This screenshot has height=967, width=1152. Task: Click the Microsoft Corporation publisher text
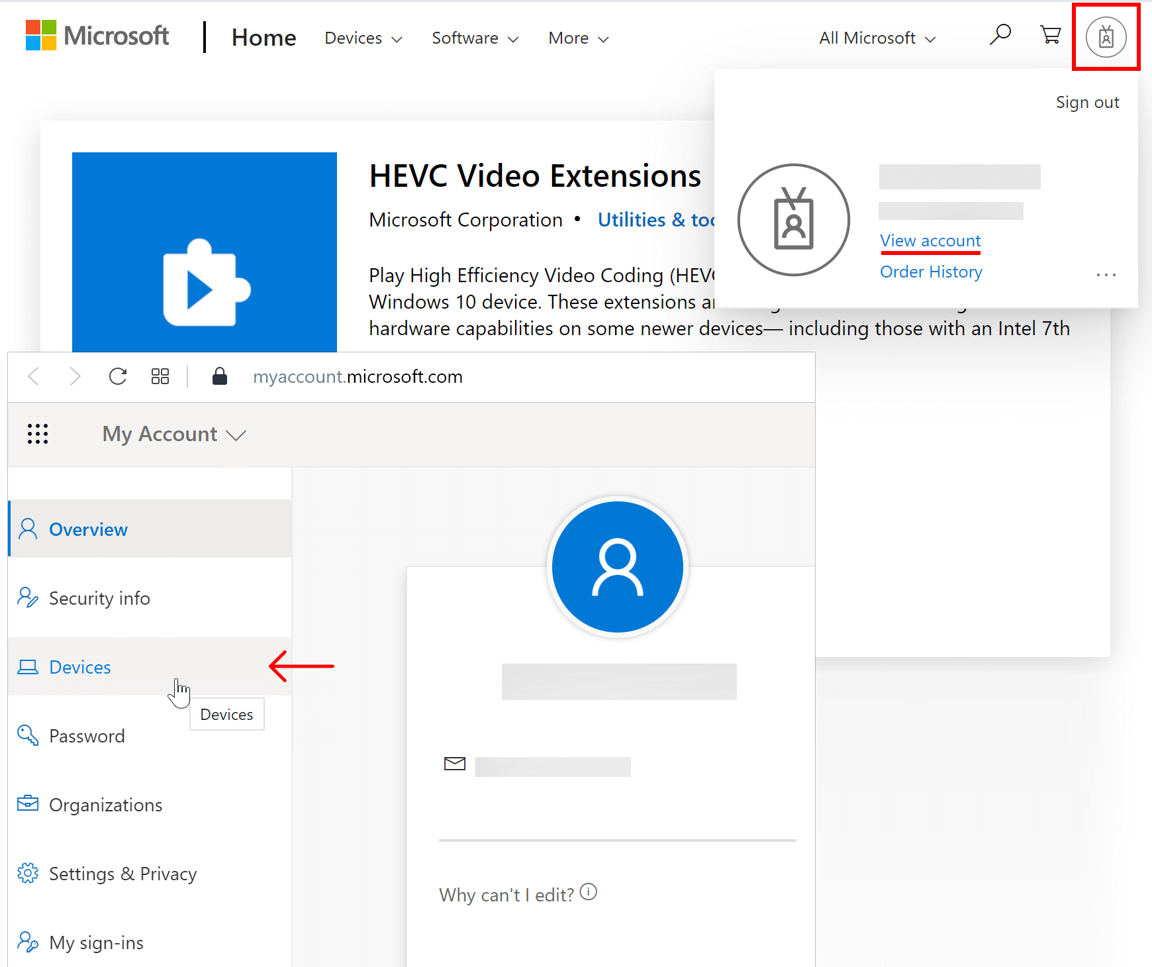[465, 220]
